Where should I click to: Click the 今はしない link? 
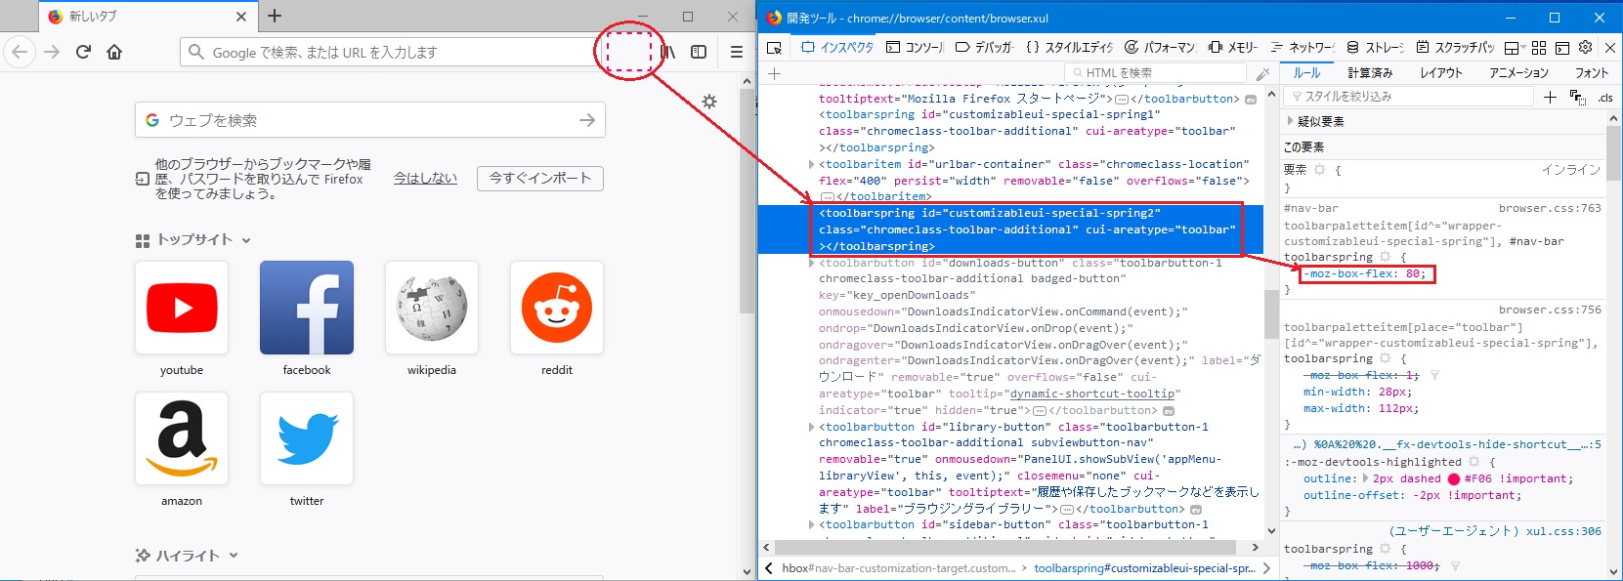point(425,179)
